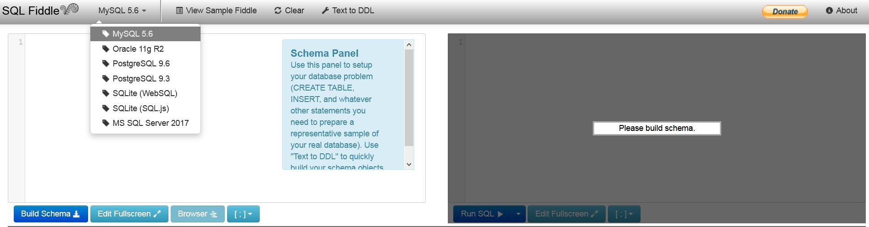
Task: Click the tag icon beside PostgreSQL 9.6
Action: pyautogui.click(x=106, y=64)
